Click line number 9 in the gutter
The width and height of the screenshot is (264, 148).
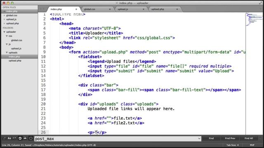tap(45, 52)
